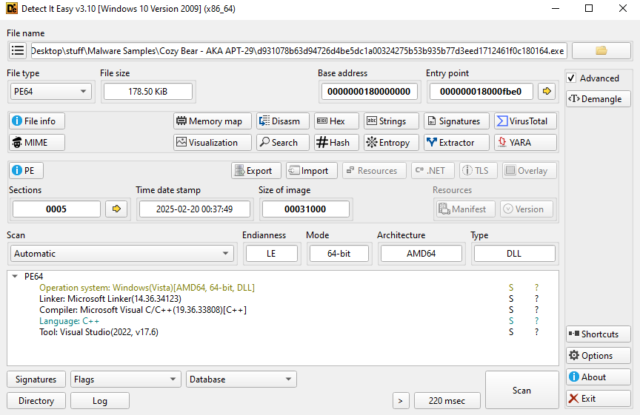Open the File type PE64 dropdown
The height and width of the screenshot is (415, 640).
click(x=50, y=91)
